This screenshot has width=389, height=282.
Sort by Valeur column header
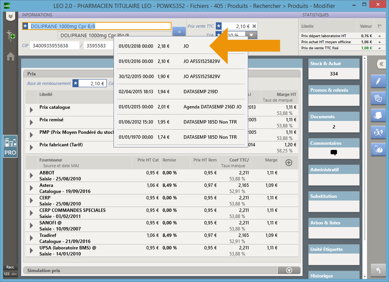pos(366,26)
